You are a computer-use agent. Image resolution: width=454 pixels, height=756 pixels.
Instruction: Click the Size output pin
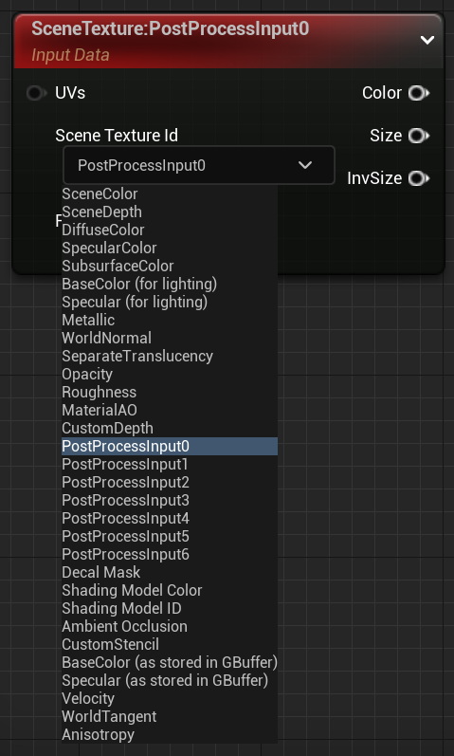coord(418,136)
